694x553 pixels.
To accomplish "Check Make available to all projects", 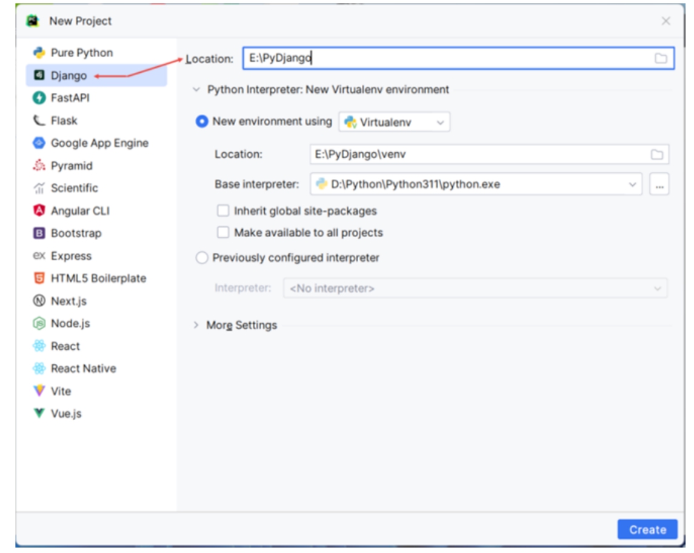I will pyautogui.click(x=223, y=233).
